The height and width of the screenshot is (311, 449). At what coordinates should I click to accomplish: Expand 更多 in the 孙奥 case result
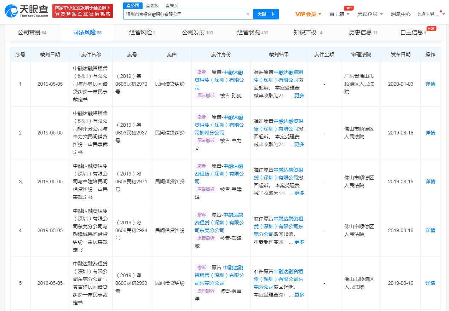(299, 96)
